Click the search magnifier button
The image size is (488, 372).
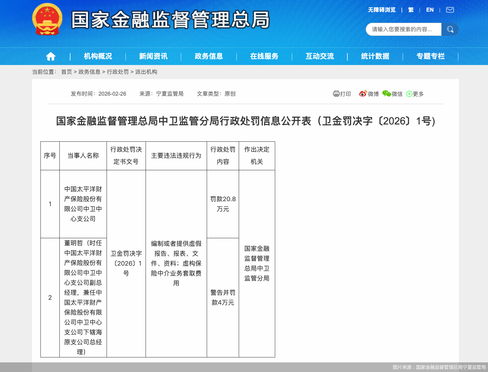[450, 29]
